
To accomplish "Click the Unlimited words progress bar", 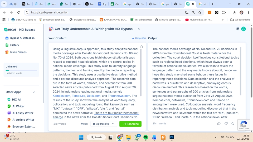I will point(21,70).
